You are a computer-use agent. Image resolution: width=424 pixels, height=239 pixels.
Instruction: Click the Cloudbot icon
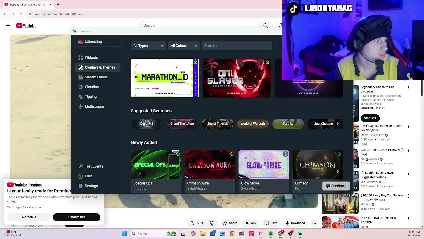(x=80, y=87)
